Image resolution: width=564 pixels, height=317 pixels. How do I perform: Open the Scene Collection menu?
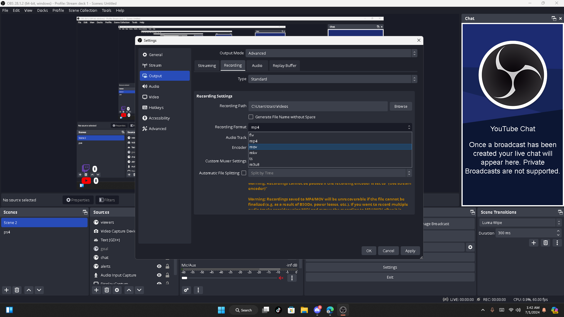(83, 10)
